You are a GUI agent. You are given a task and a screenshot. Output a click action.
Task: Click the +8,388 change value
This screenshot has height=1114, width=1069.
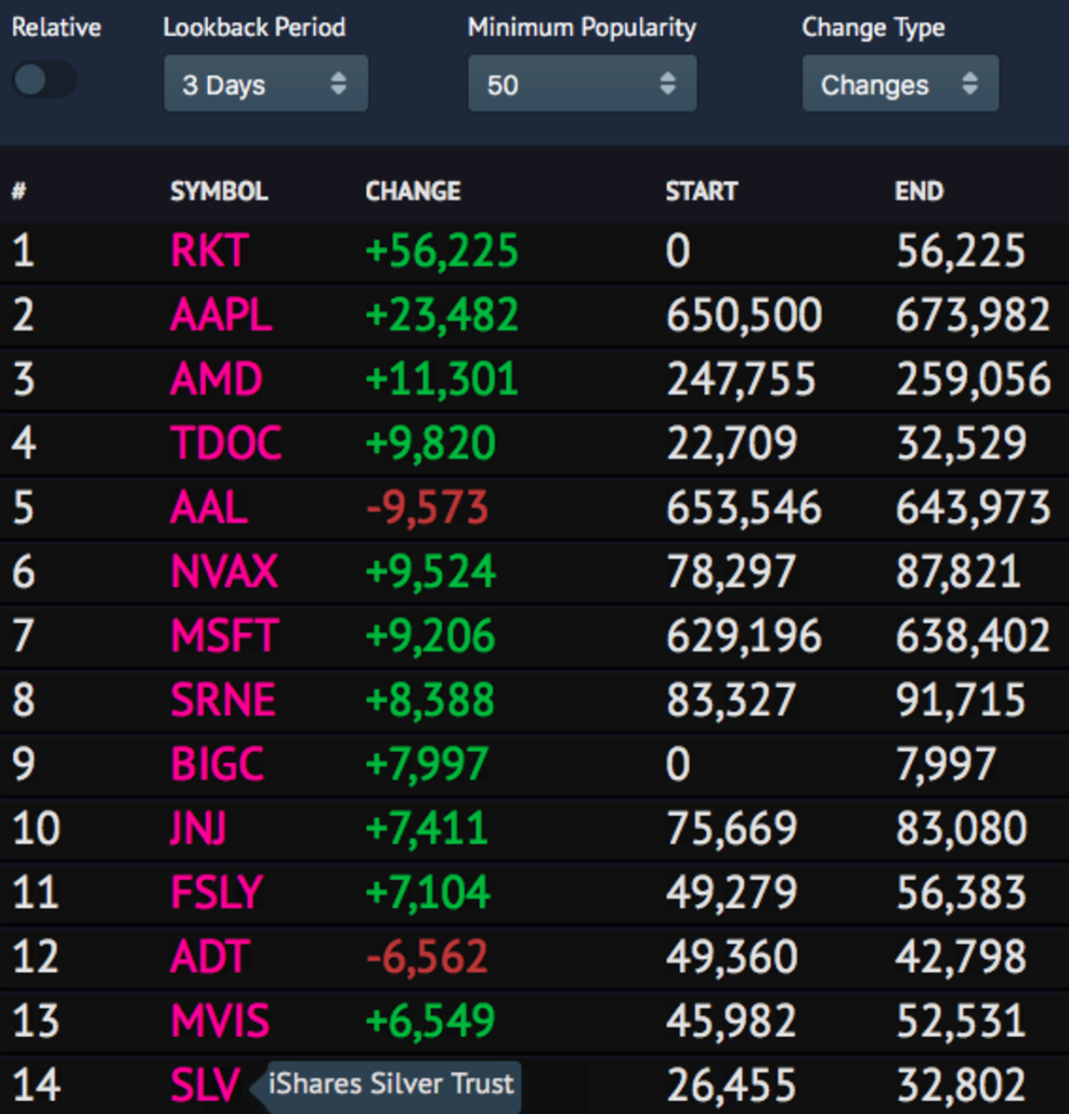click(x=430, y=700)
